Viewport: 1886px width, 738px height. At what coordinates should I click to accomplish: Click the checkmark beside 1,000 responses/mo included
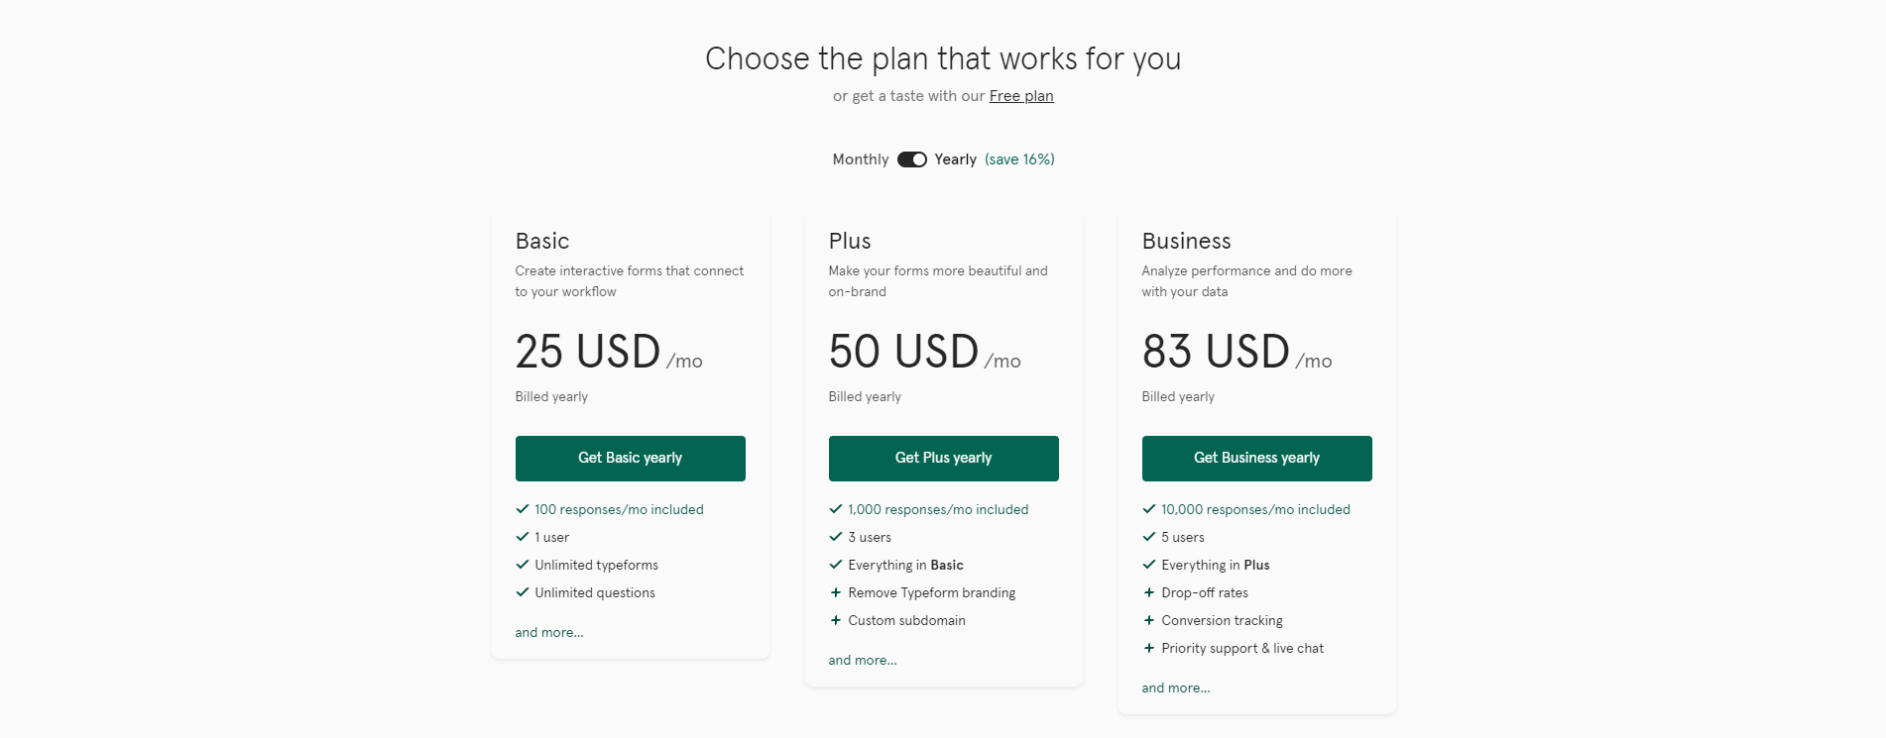point(836,509)
